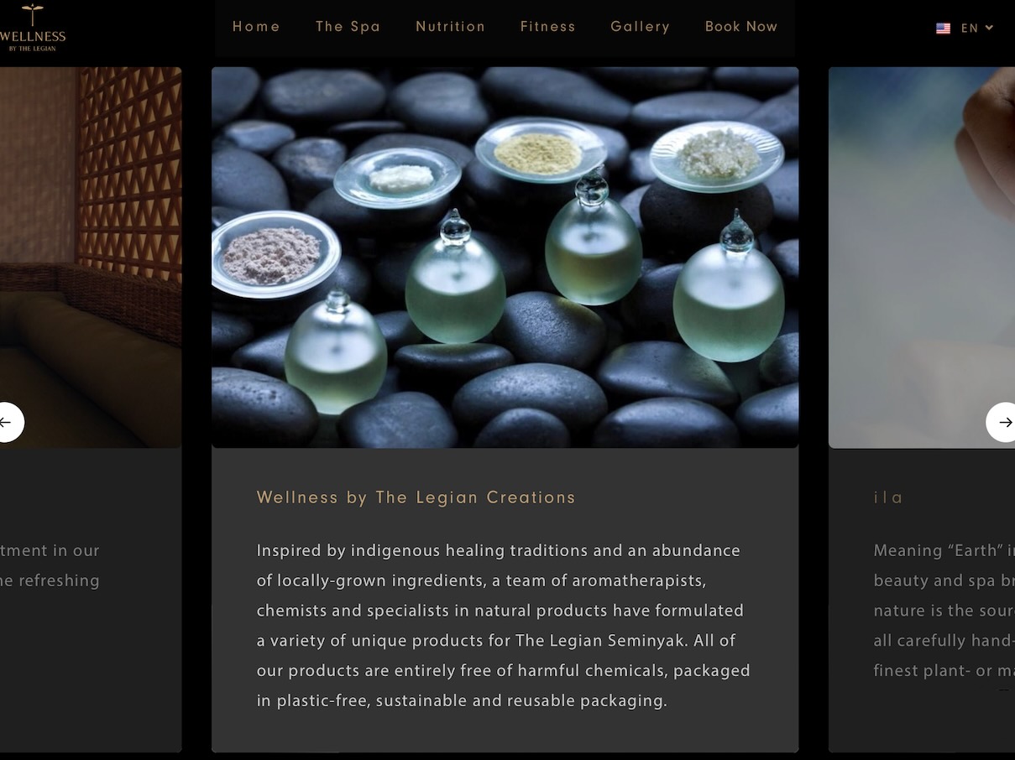Navigate to the Fitness page
The width and height of the screenshot is (1015, 760).
(x=547, y=27)
